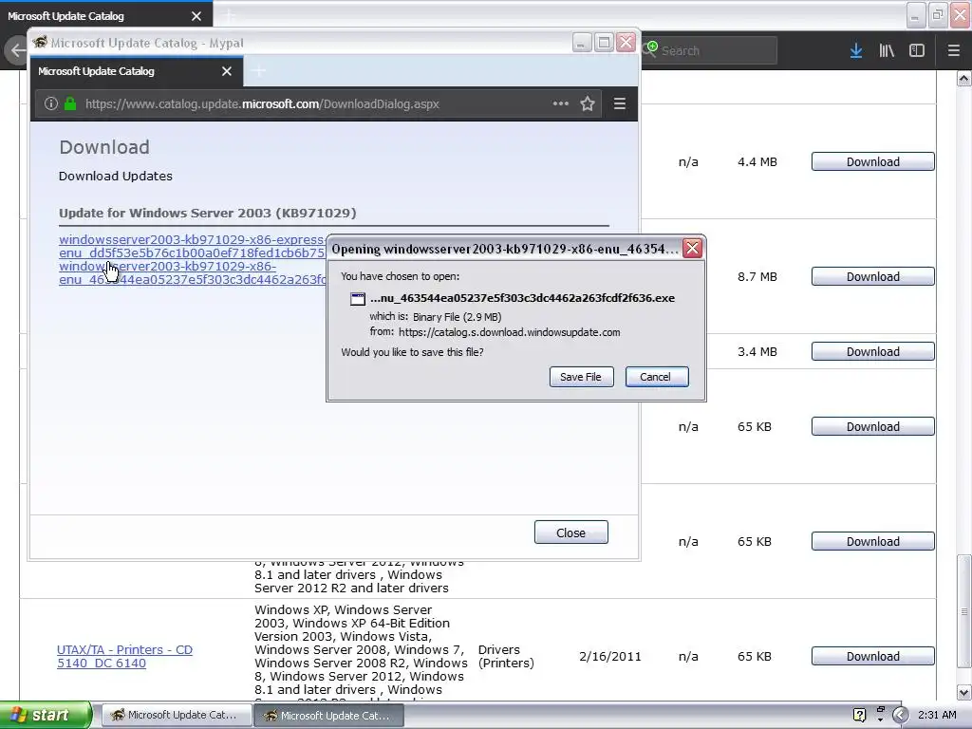
Task: Open the first windowsserver2003-kb971029-x86-express link
Action: coord(192,246)
